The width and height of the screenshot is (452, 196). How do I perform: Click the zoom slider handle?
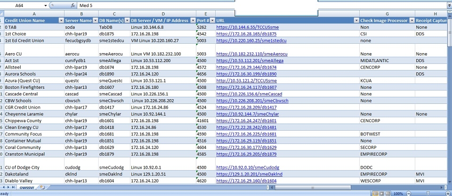click(x=428, y=193)
